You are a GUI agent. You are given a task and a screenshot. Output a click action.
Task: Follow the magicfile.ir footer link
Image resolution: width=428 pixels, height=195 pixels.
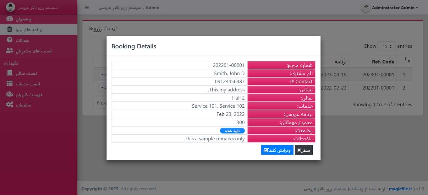click(400, 189)
